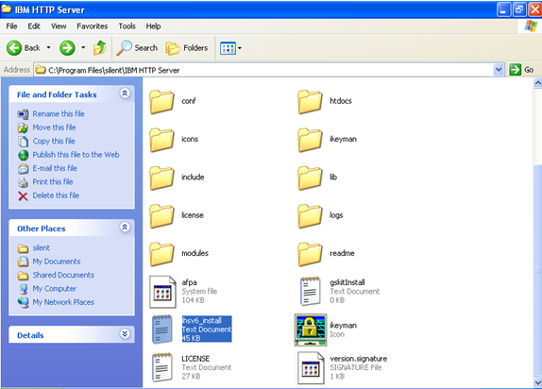Open the File menu
This screenshot has height=389, width=542.
pos(11,26)
